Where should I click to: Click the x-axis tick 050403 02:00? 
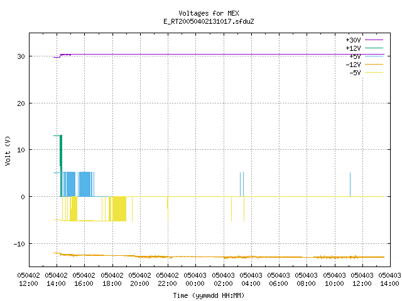(x=224, y=280)
